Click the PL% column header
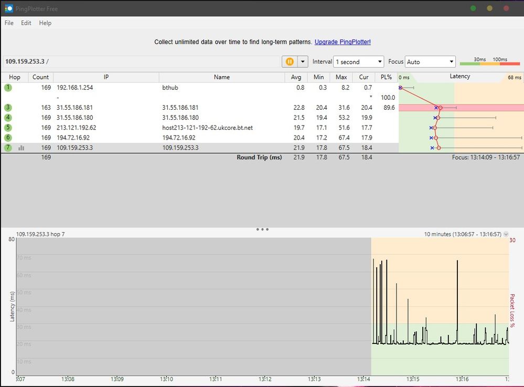The image size is (524, 387). 386,77
